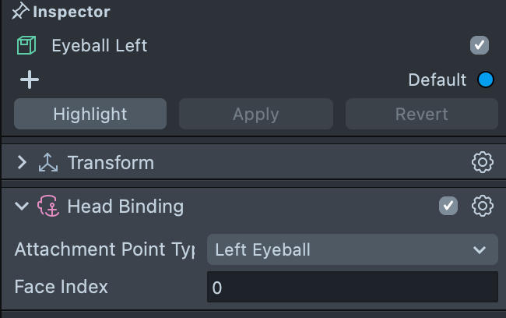The image size is (506, 318).
Task: Open the Attachment Point Type dropdown
Action: (x=352, y=250)
